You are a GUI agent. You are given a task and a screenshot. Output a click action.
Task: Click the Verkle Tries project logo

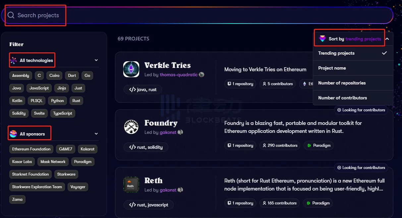click(131, 69)
